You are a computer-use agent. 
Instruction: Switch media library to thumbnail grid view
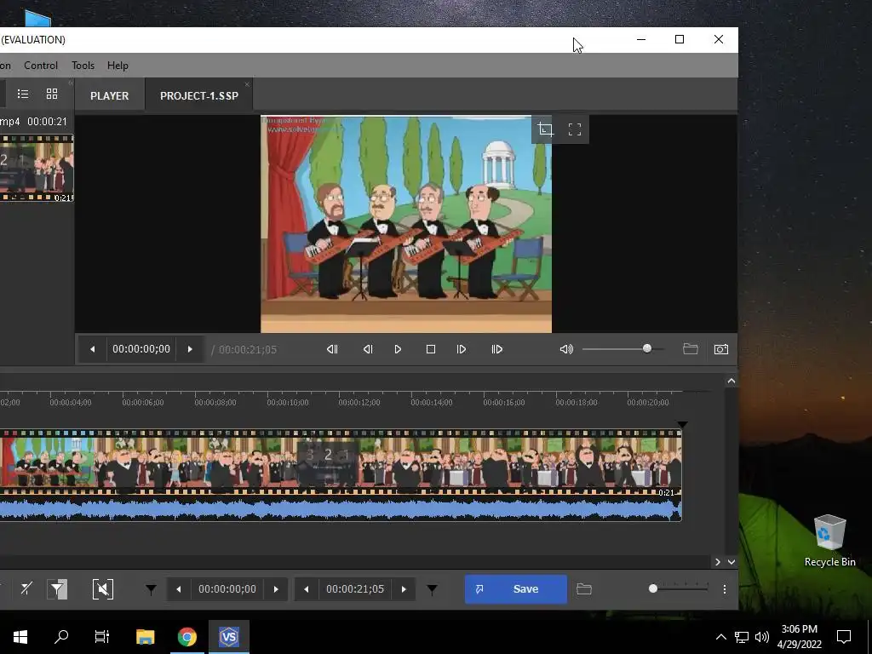tap(52, 94)
